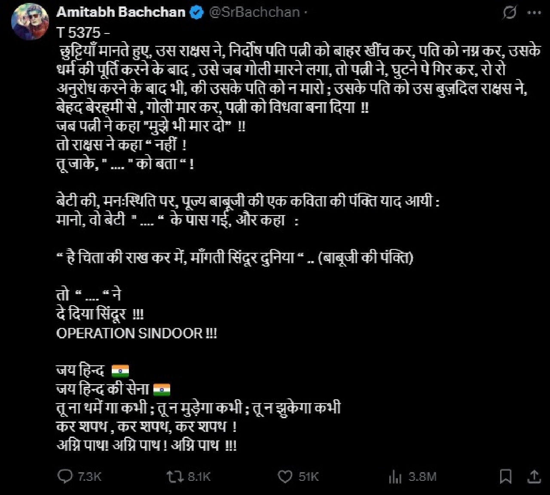Image resolution: width=550 pixels, height=495 pixels.
Task: Click the blue verified badge
Action: 196,12
